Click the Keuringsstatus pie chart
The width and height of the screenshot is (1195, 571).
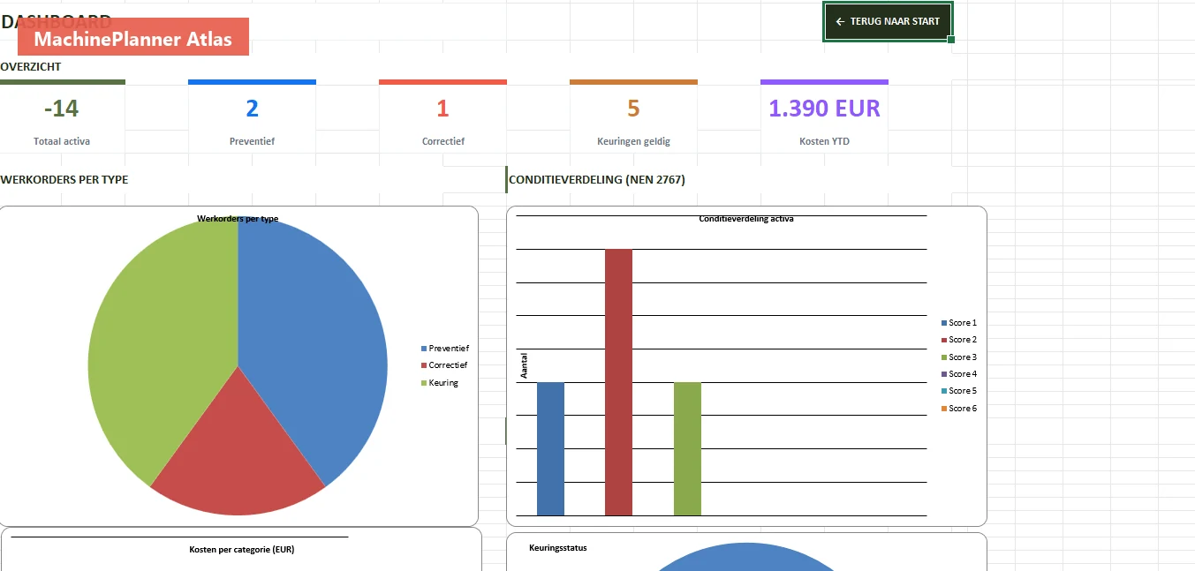746,558
